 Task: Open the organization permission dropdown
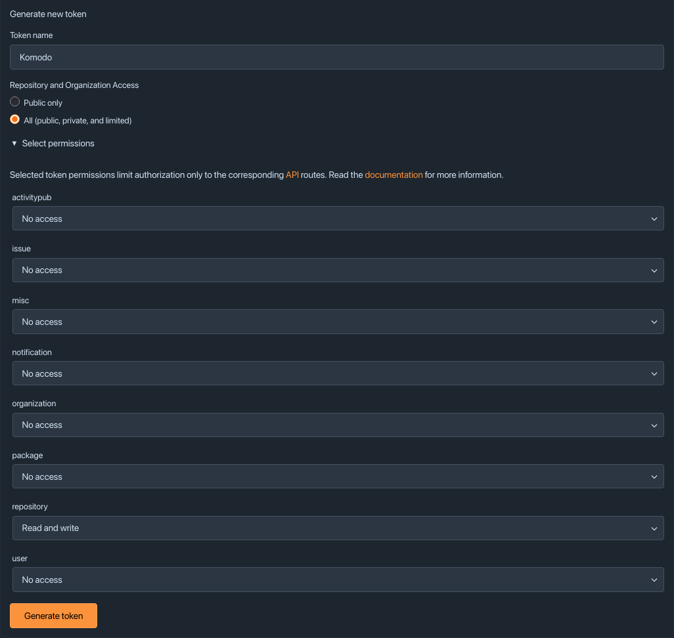[x=338, y=425]
